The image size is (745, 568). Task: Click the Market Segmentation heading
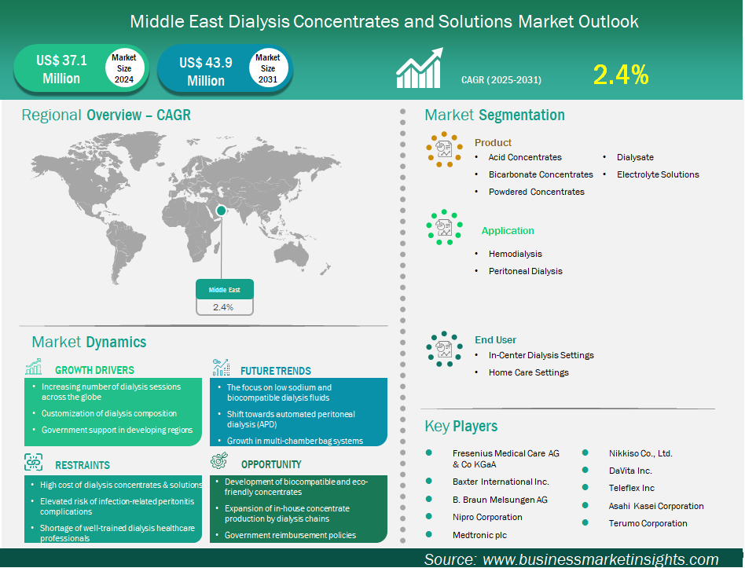(x=494, y=115)
